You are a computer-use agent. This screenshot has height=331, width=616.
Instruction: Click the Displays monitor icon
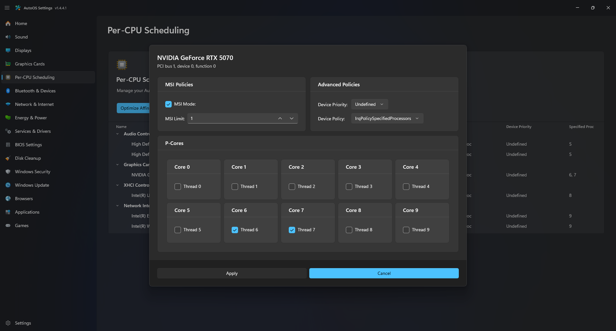8,50
